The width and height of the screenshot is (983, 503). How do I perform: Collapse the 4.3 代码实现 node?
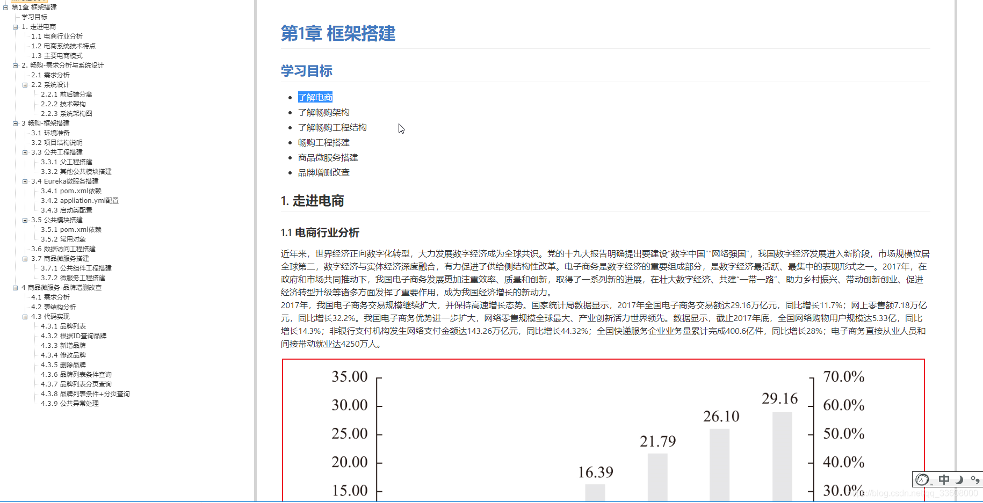pos(25,317)
